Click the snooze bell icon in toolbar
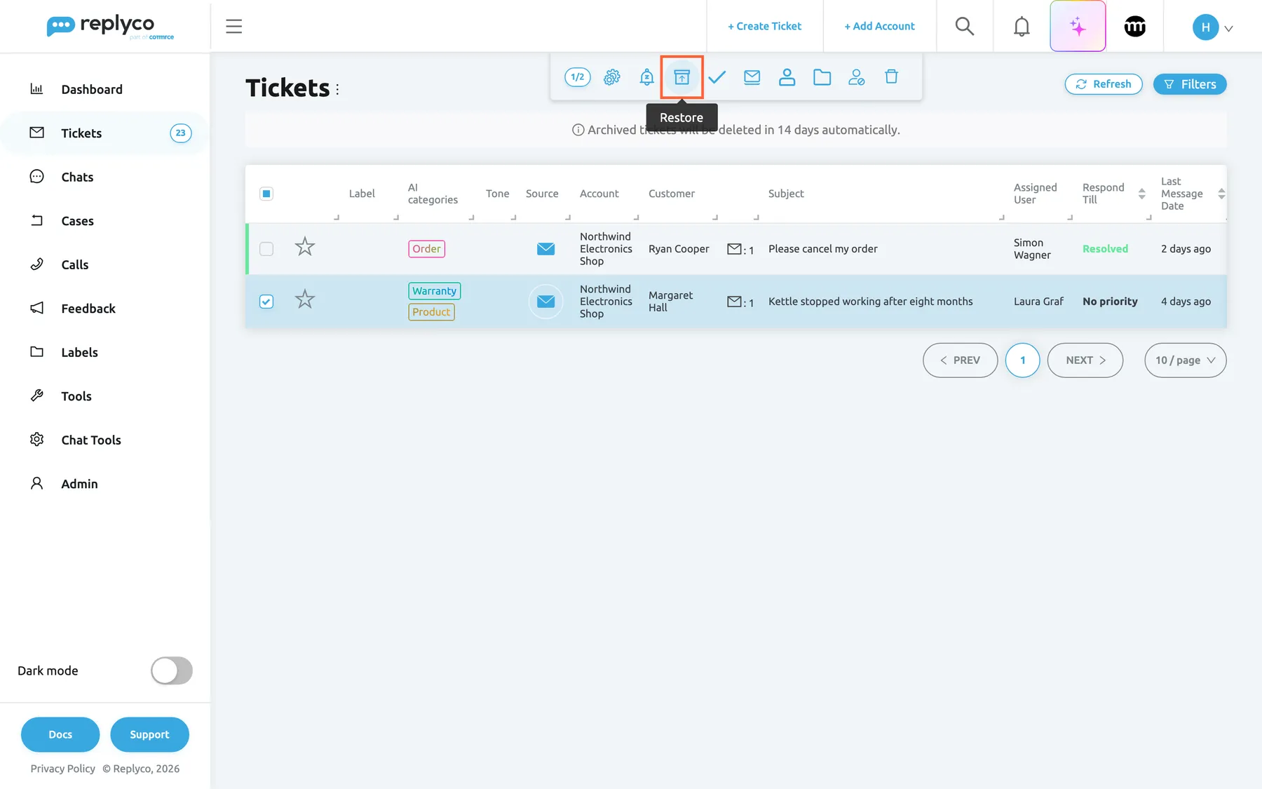The height and width of the screenshot is (789, 1262). [646, 77]
